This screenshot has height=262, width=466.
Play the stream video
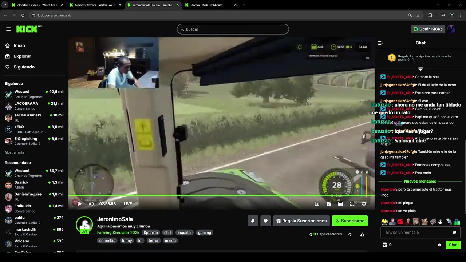(80, 204)
